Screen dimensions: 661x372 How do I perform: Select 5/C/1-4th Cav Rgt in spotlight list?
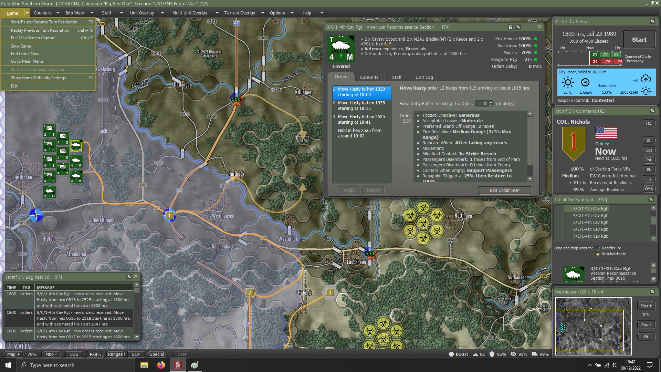590,223
